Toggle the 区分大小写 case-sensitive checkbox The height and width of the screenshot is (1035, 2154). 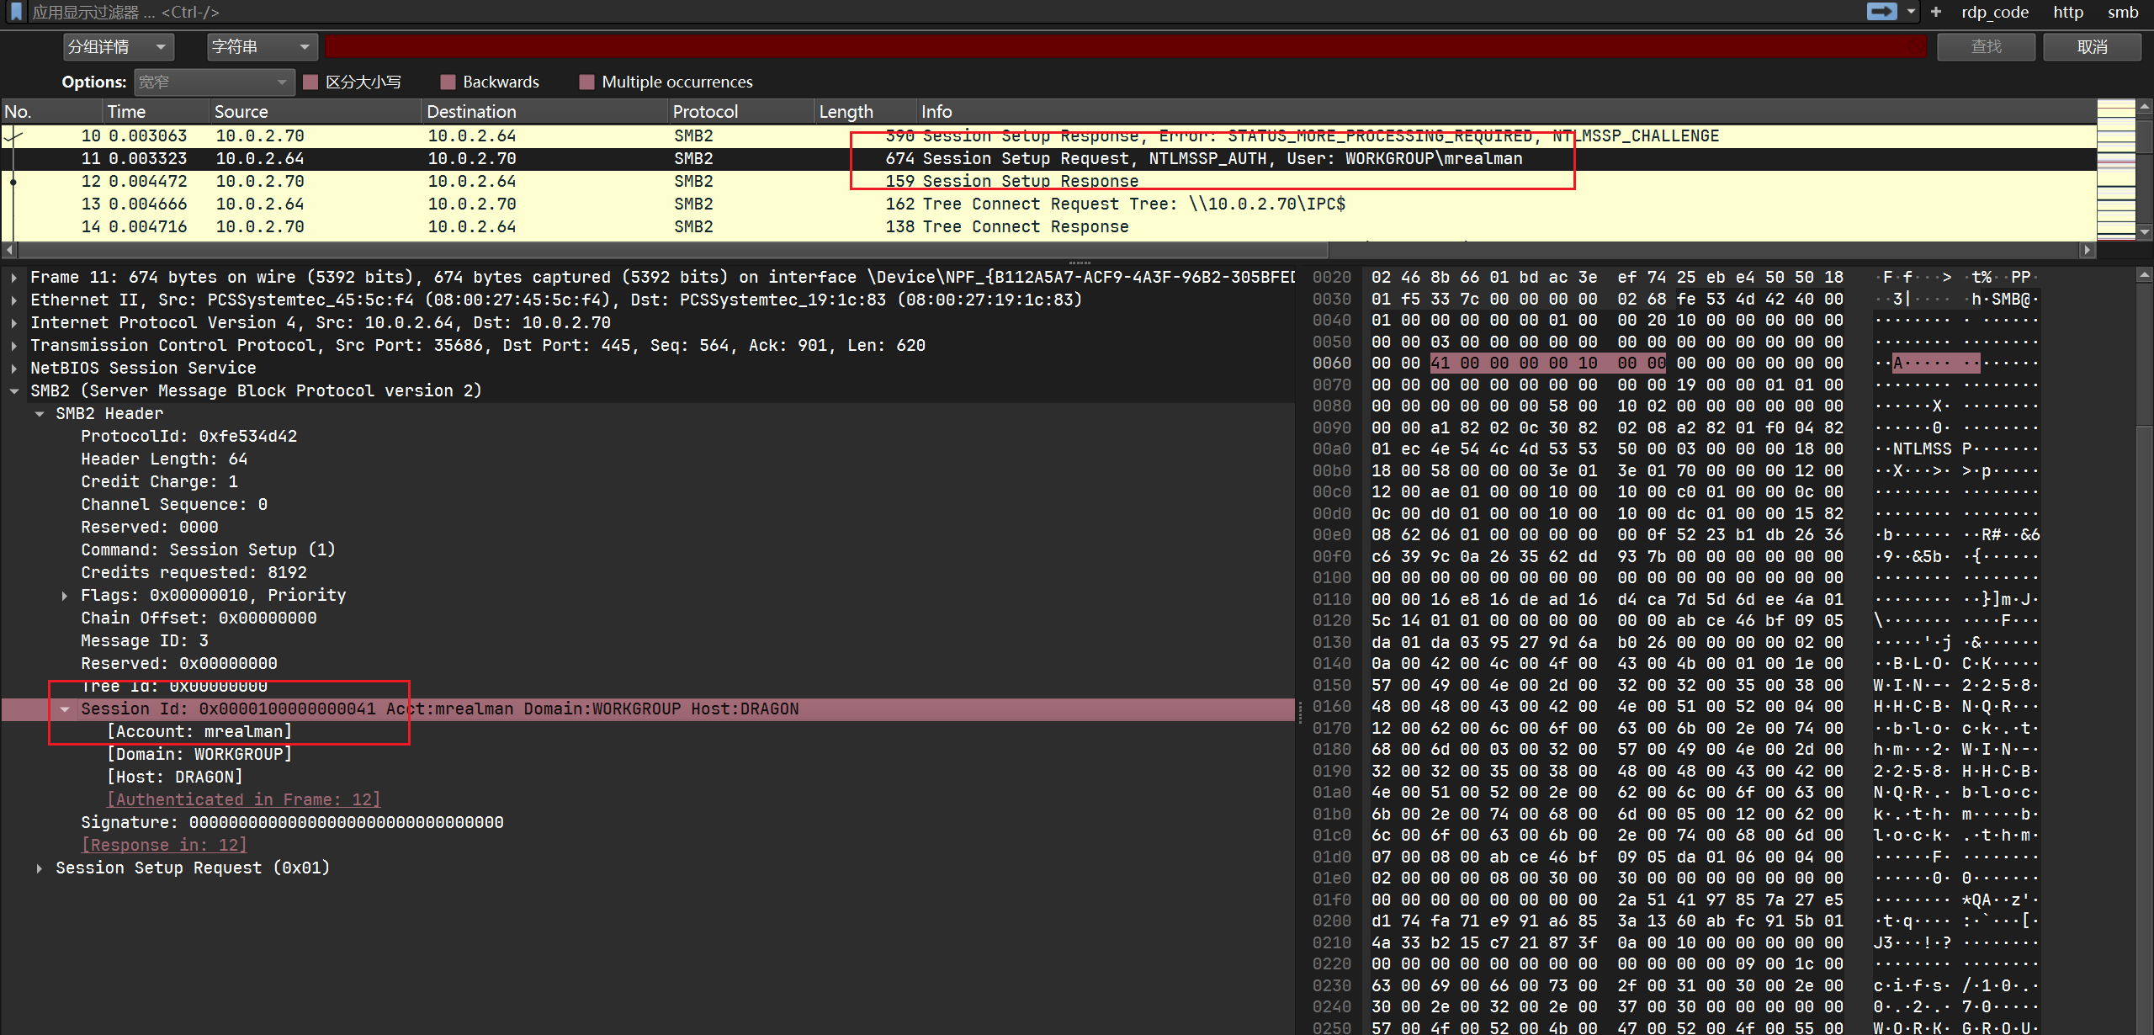(310, 82)
